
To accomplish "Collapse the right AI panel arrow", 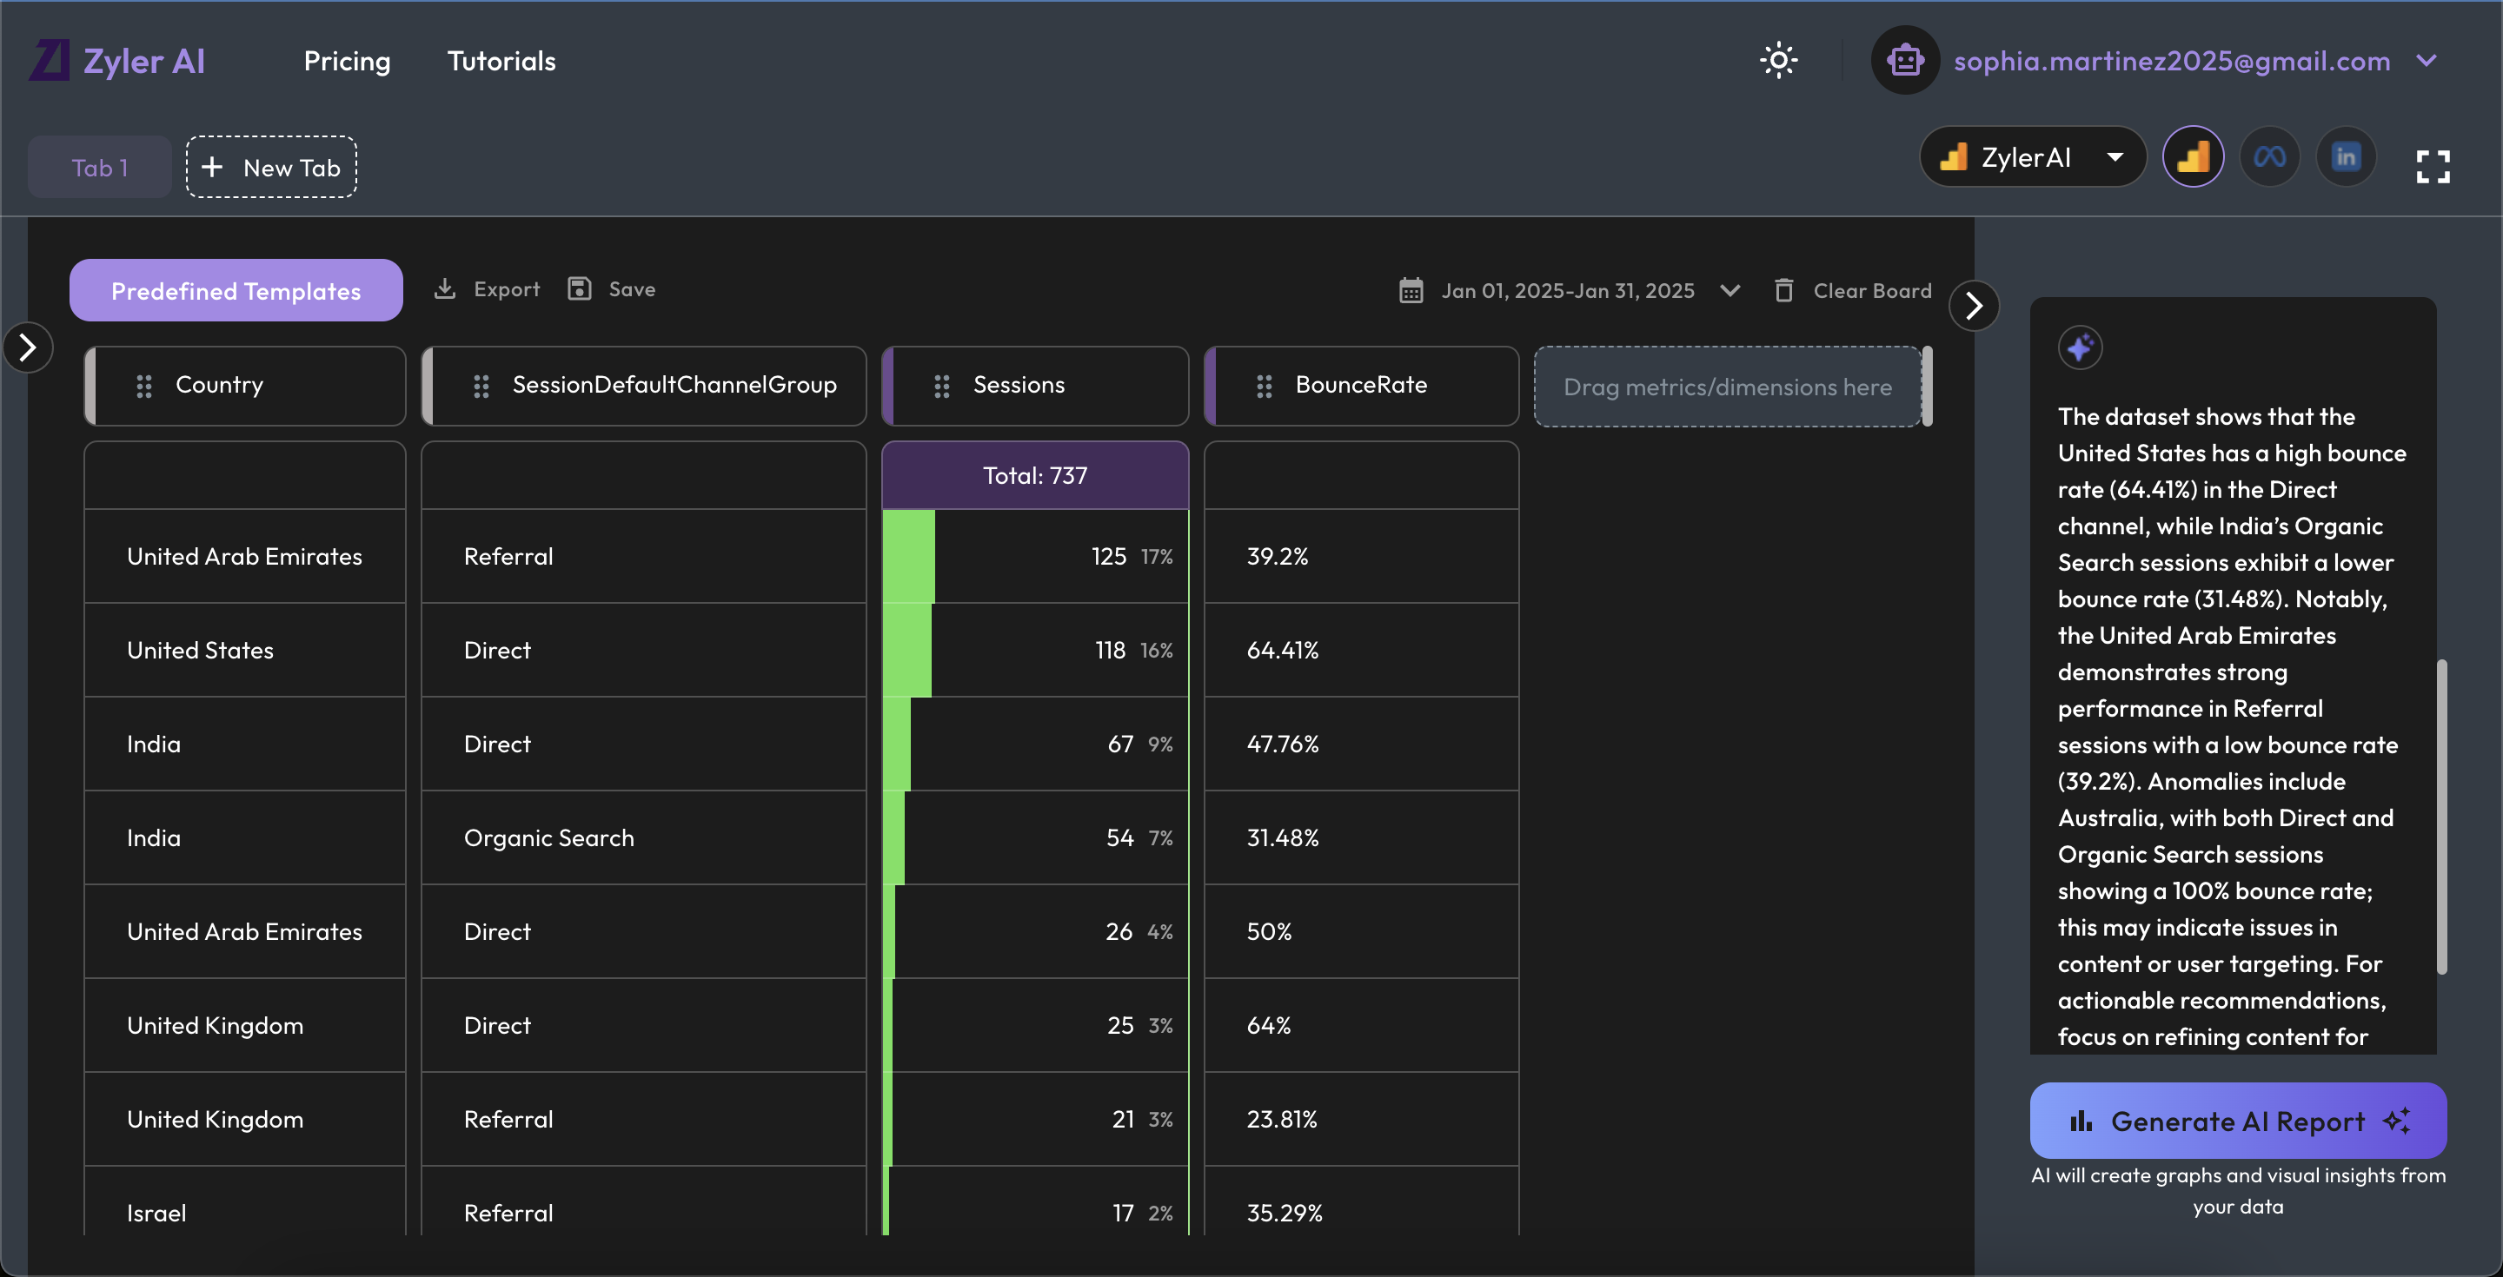I will point(1974,306).
